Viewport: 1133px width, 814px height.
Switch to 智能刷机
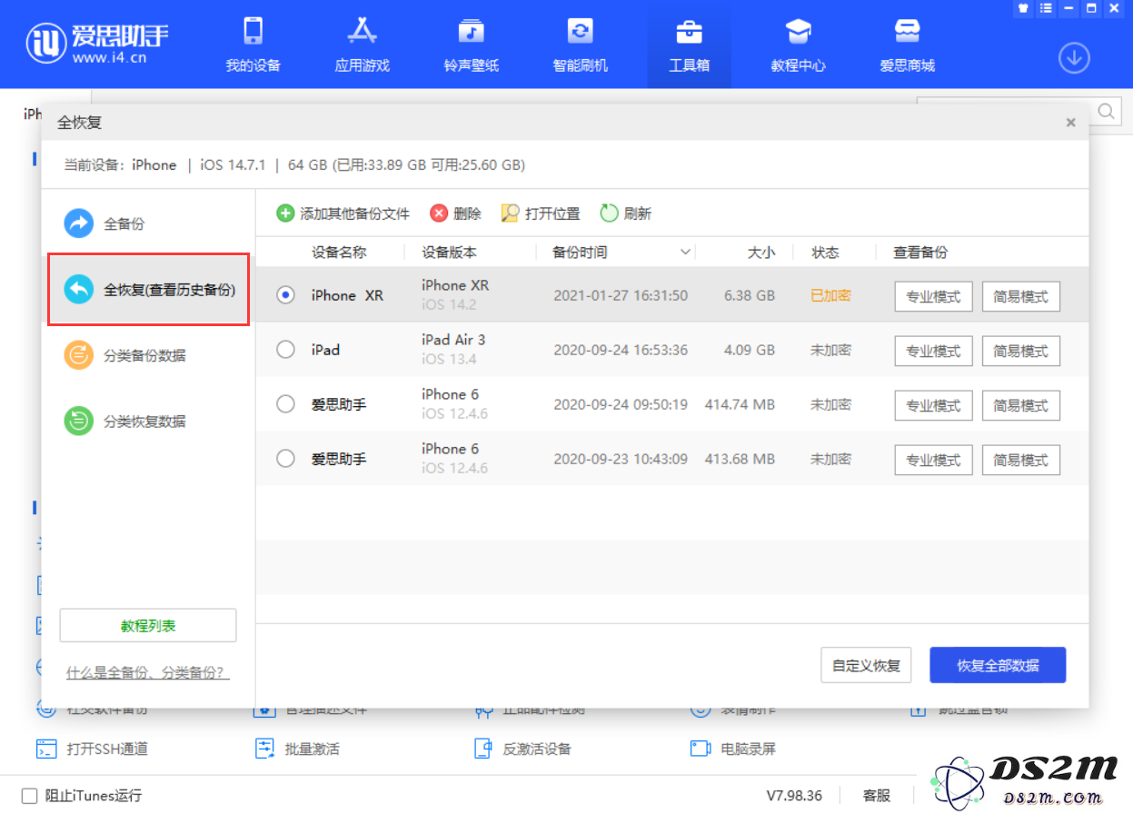(x=580, y=45)
